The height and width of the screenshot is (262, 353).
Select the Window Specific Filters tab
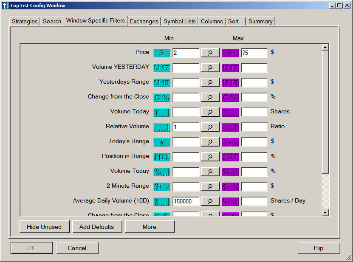[96, 21]
